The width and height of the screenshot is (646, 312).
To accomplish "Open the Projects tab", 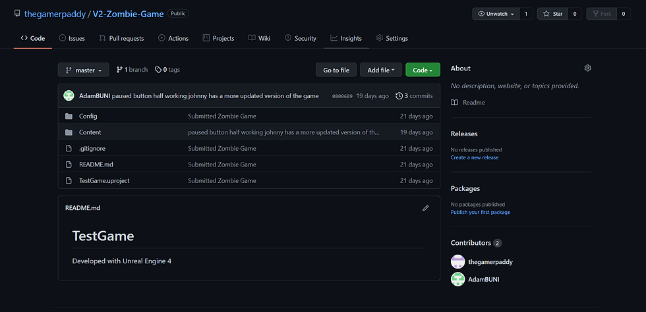I will pos(218,38).
